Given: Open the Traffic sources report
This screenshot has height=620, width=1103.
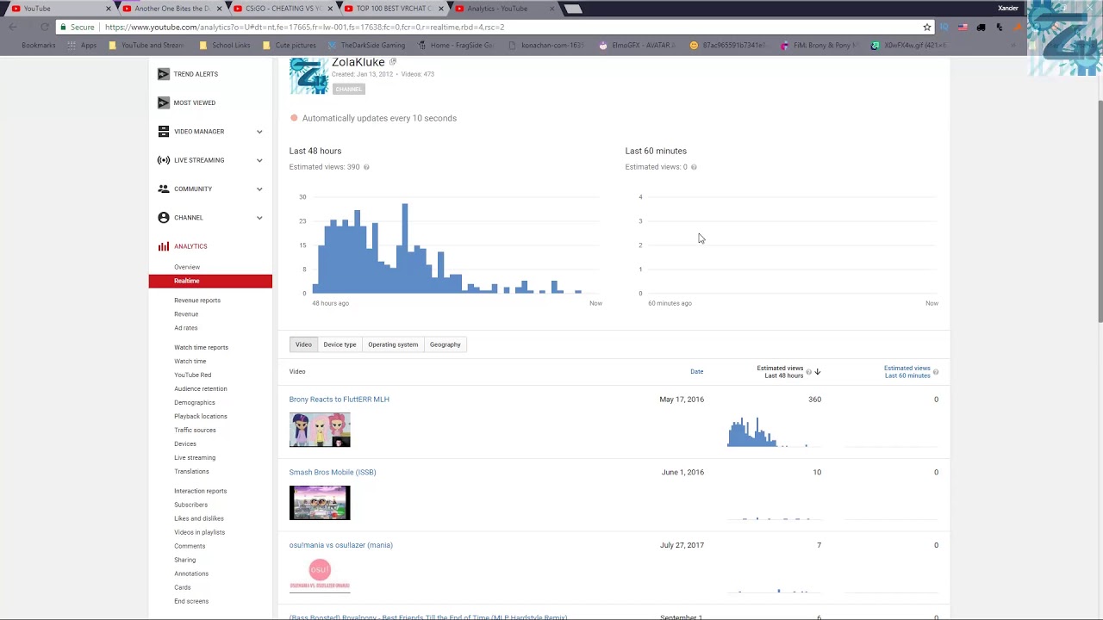Looking at the screenshot, I should click(195, 431).
